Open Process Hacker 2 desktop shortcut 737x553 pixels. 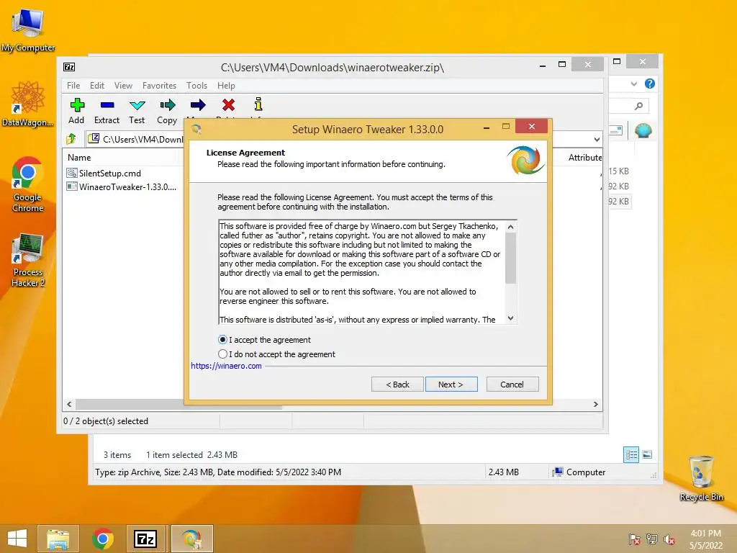pos(28,259)
